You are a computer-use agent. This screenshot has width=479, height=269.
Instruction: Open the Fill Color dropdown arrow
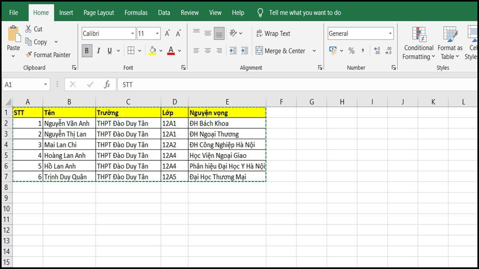pos(161,51)
